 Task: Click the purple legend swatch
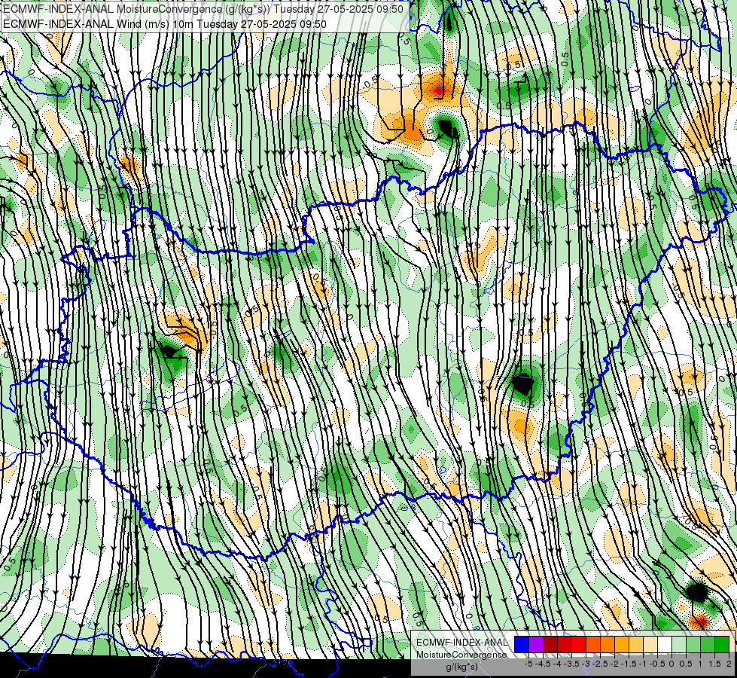[x=536, y=645]
